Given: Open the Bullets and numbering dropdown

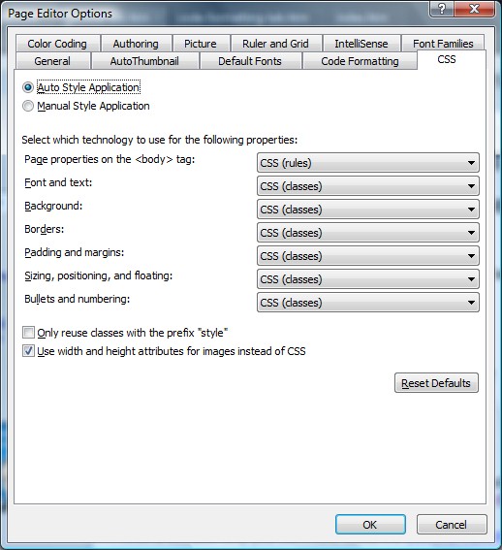Looking at the screenshot, I should (x=368, y=303).
